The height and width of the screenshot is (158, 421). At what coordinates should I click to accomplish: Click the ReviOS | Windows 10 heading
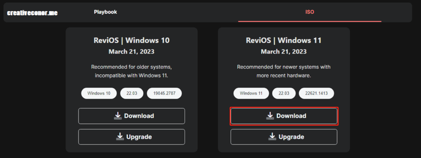pos(132,41)
